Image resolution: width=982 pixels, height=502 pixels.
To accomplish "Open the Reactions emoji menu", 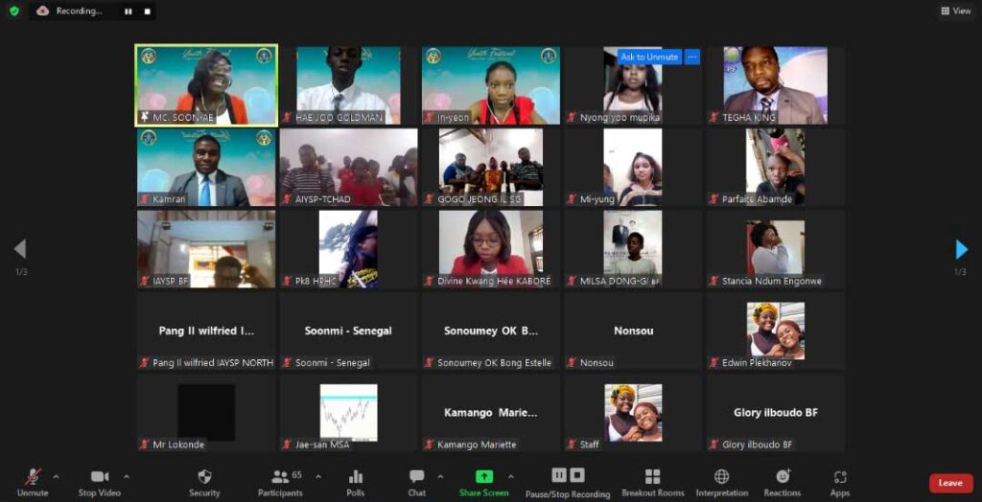I will [783, 477].
